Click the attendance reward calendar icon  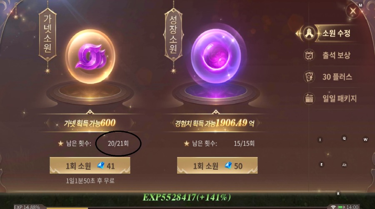(x=309, y=55)
